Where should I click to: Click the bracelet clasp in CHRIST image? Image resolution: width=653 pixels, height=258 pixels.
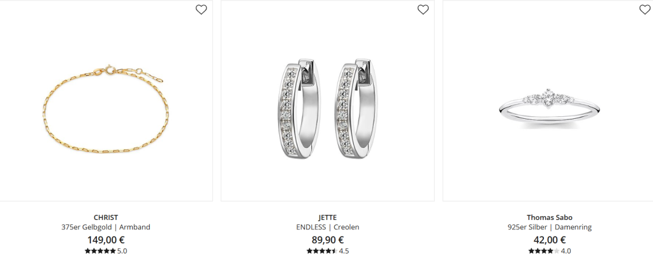tap(110, 70)
